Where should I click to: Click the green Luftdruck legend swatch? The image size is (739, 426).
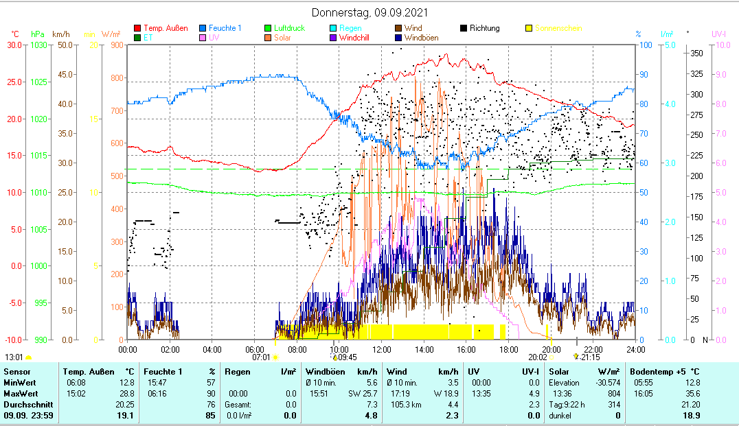268,28
